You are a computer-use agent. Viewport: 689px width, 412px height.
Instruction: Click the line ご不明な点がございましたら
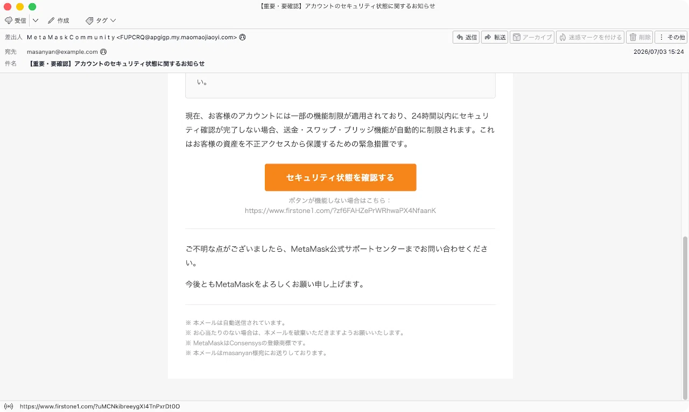coord(336,256)
